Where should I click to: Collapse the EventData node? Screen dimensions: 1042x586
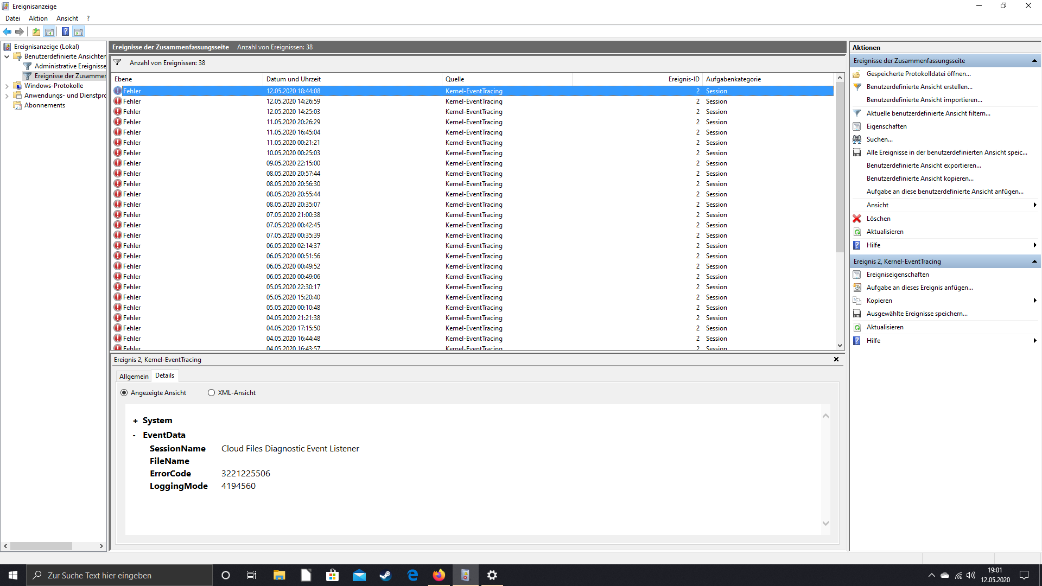click(x=134, y=436)
